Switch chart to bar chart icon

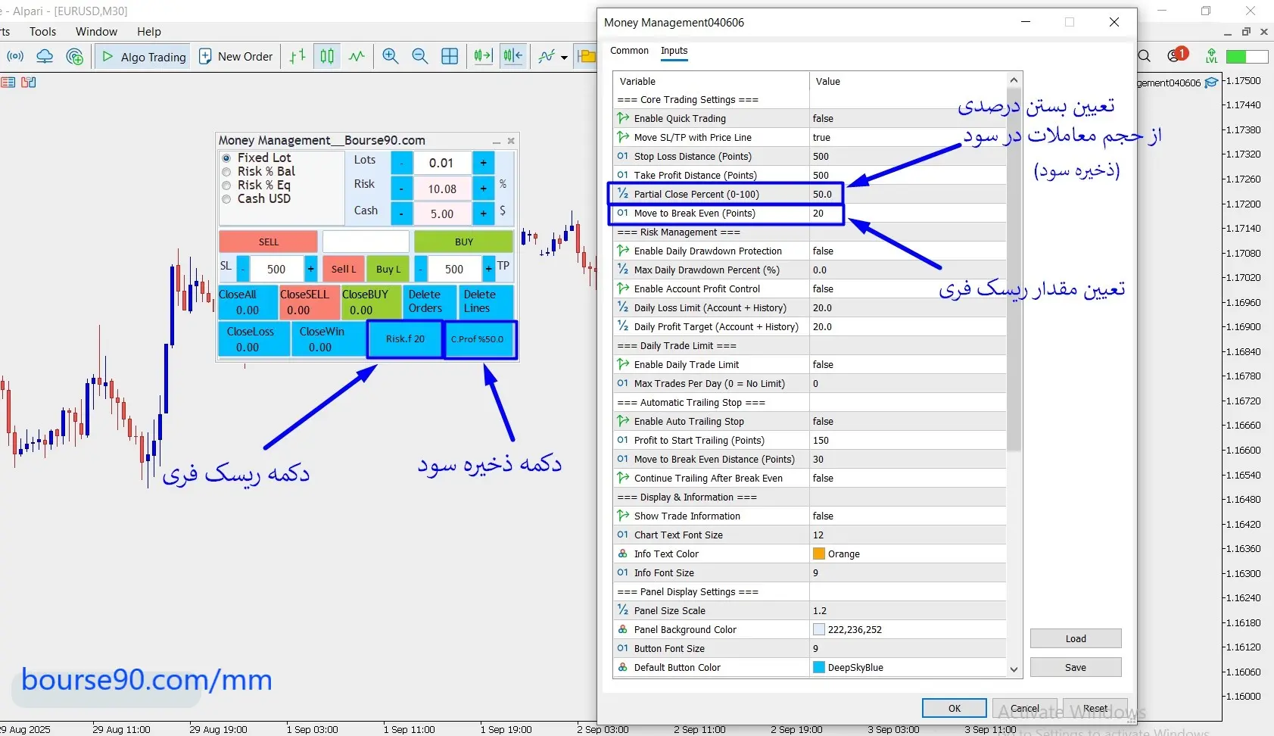(297, 56)
